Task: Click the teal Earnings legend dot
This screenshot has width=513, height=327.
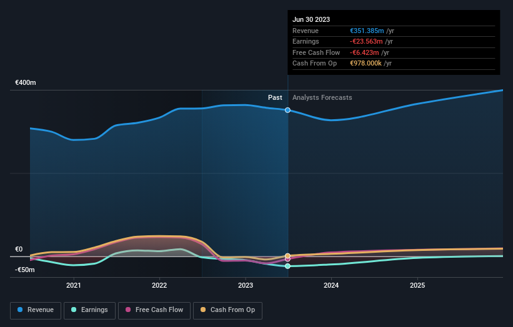Action: coord(74,310)
